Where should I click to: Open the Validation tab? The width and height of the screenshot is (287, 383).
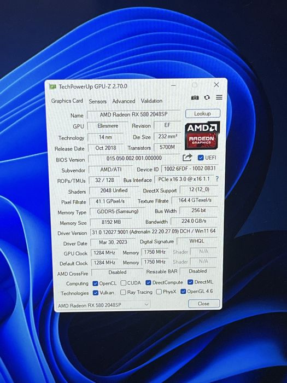coord(151,101)
